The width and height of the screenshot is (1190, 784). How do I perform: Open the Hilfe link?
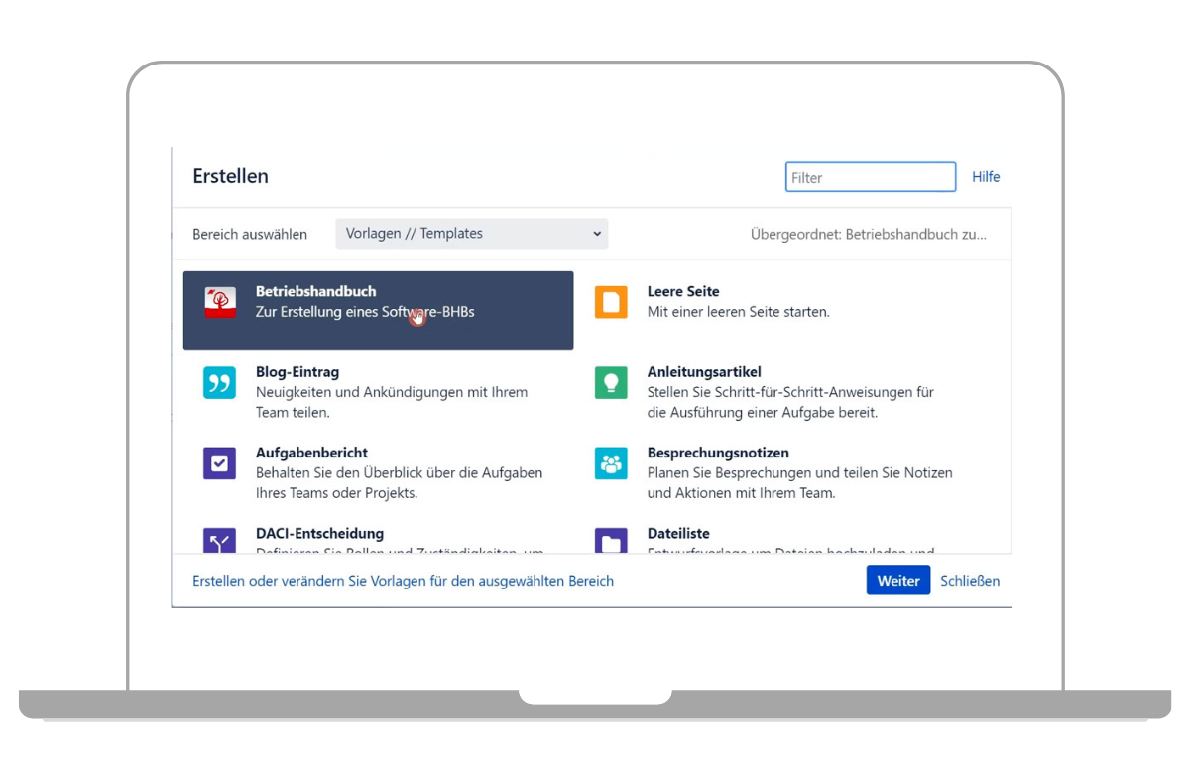click(x=985, y=177)
